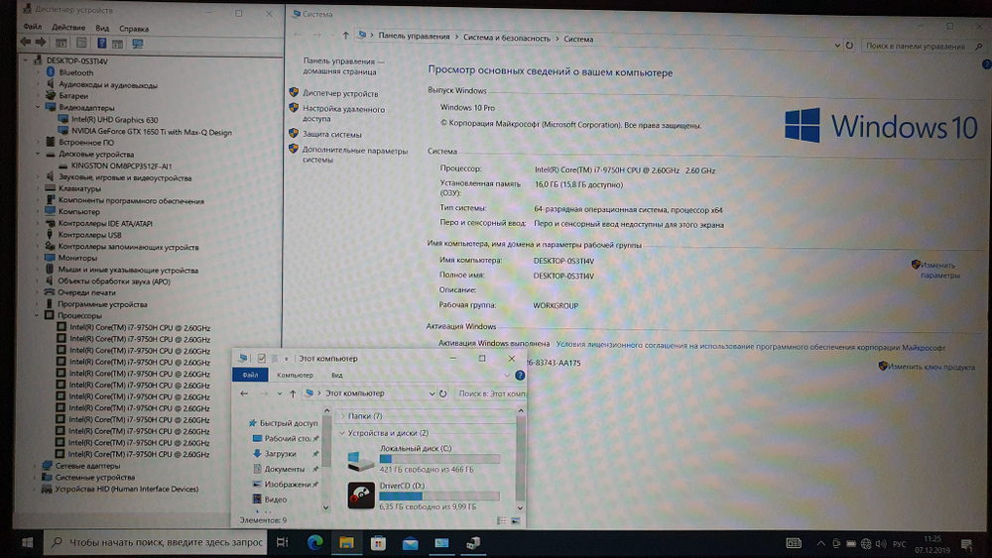The height and width of the screenshot is (558, 992).
Task: Click Help icon in Device Manager toolbar
Action: pyautogui.click(x=101, y=43)
